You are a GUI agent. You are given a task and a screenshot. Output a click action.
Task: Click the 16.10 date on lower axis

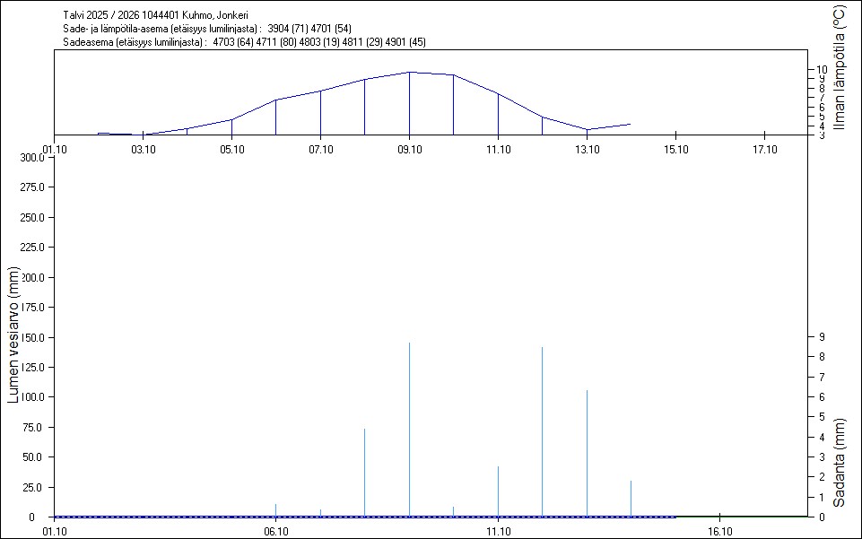pyautogui.click(x=720, y=531)
